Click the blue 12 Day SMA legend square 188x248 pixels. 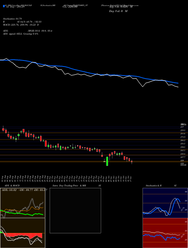click(x=4, y=6)
